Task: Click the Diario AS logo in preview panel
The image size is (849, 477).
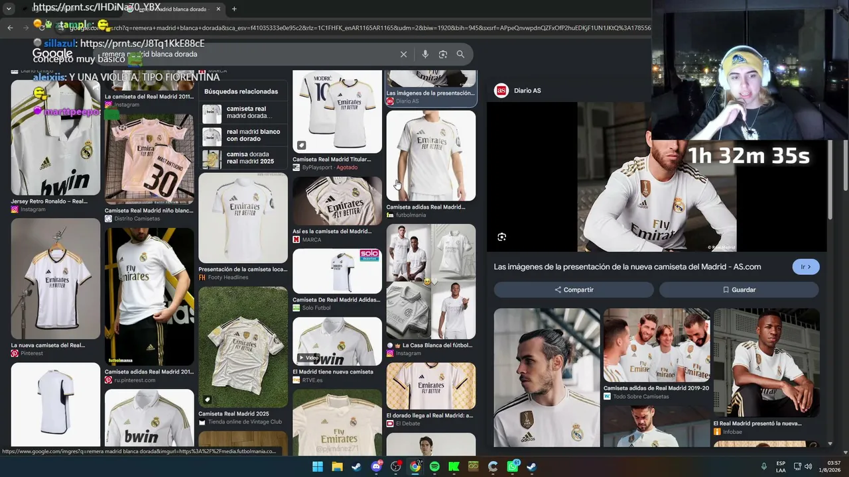Action: click(x=501, y=91)
